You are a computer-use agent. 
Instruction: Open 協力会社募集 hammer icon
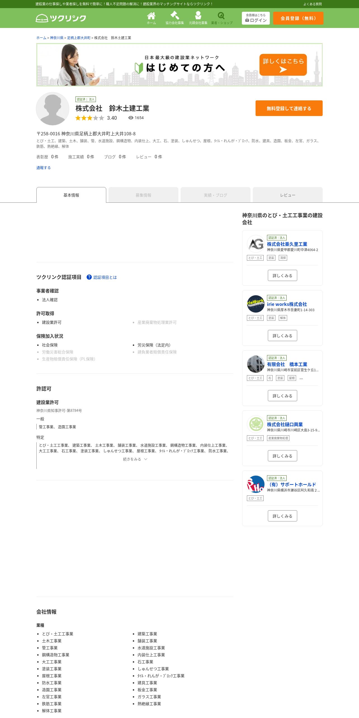pos(175,18)
